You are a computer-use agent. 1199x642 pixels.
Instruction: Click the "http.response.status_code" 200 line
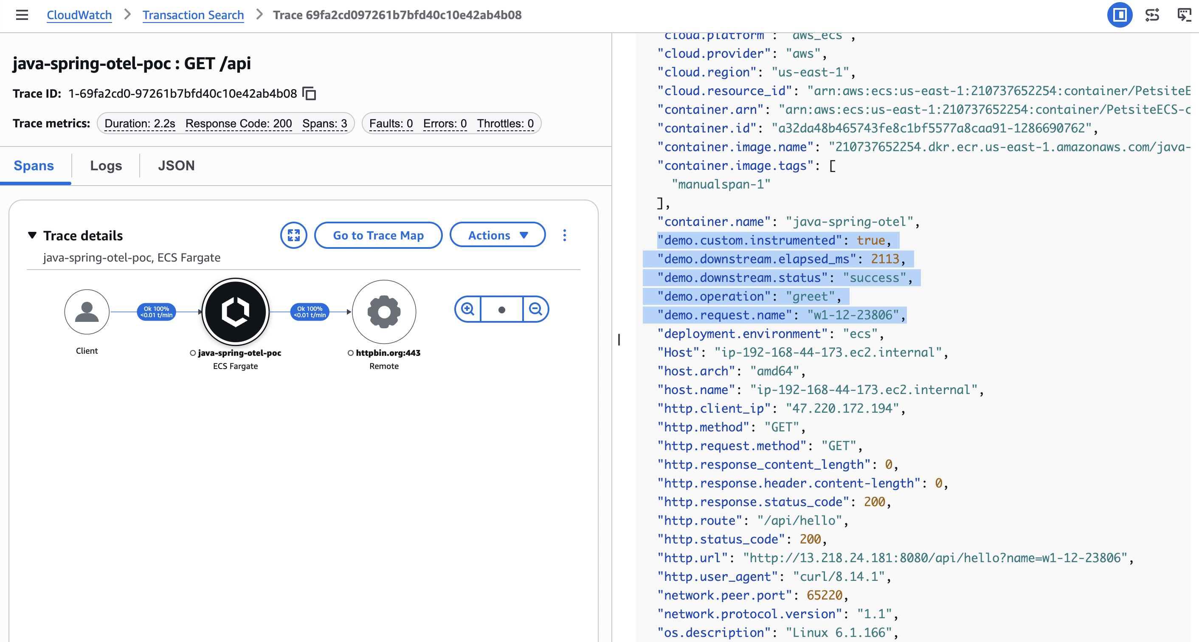coord(774,502)
